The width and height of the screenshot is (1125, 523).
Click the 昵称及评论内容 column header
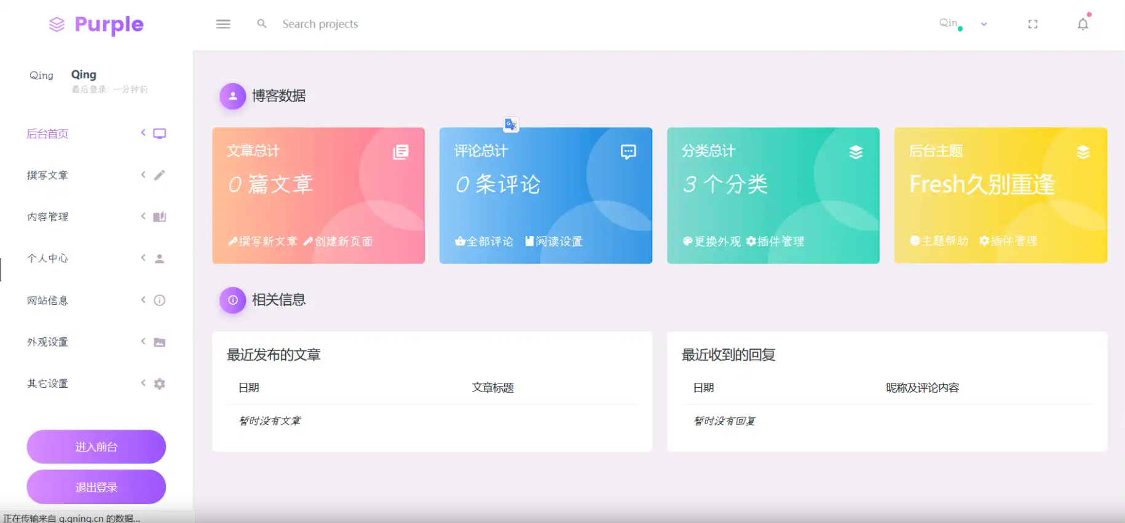pos(922,388)
